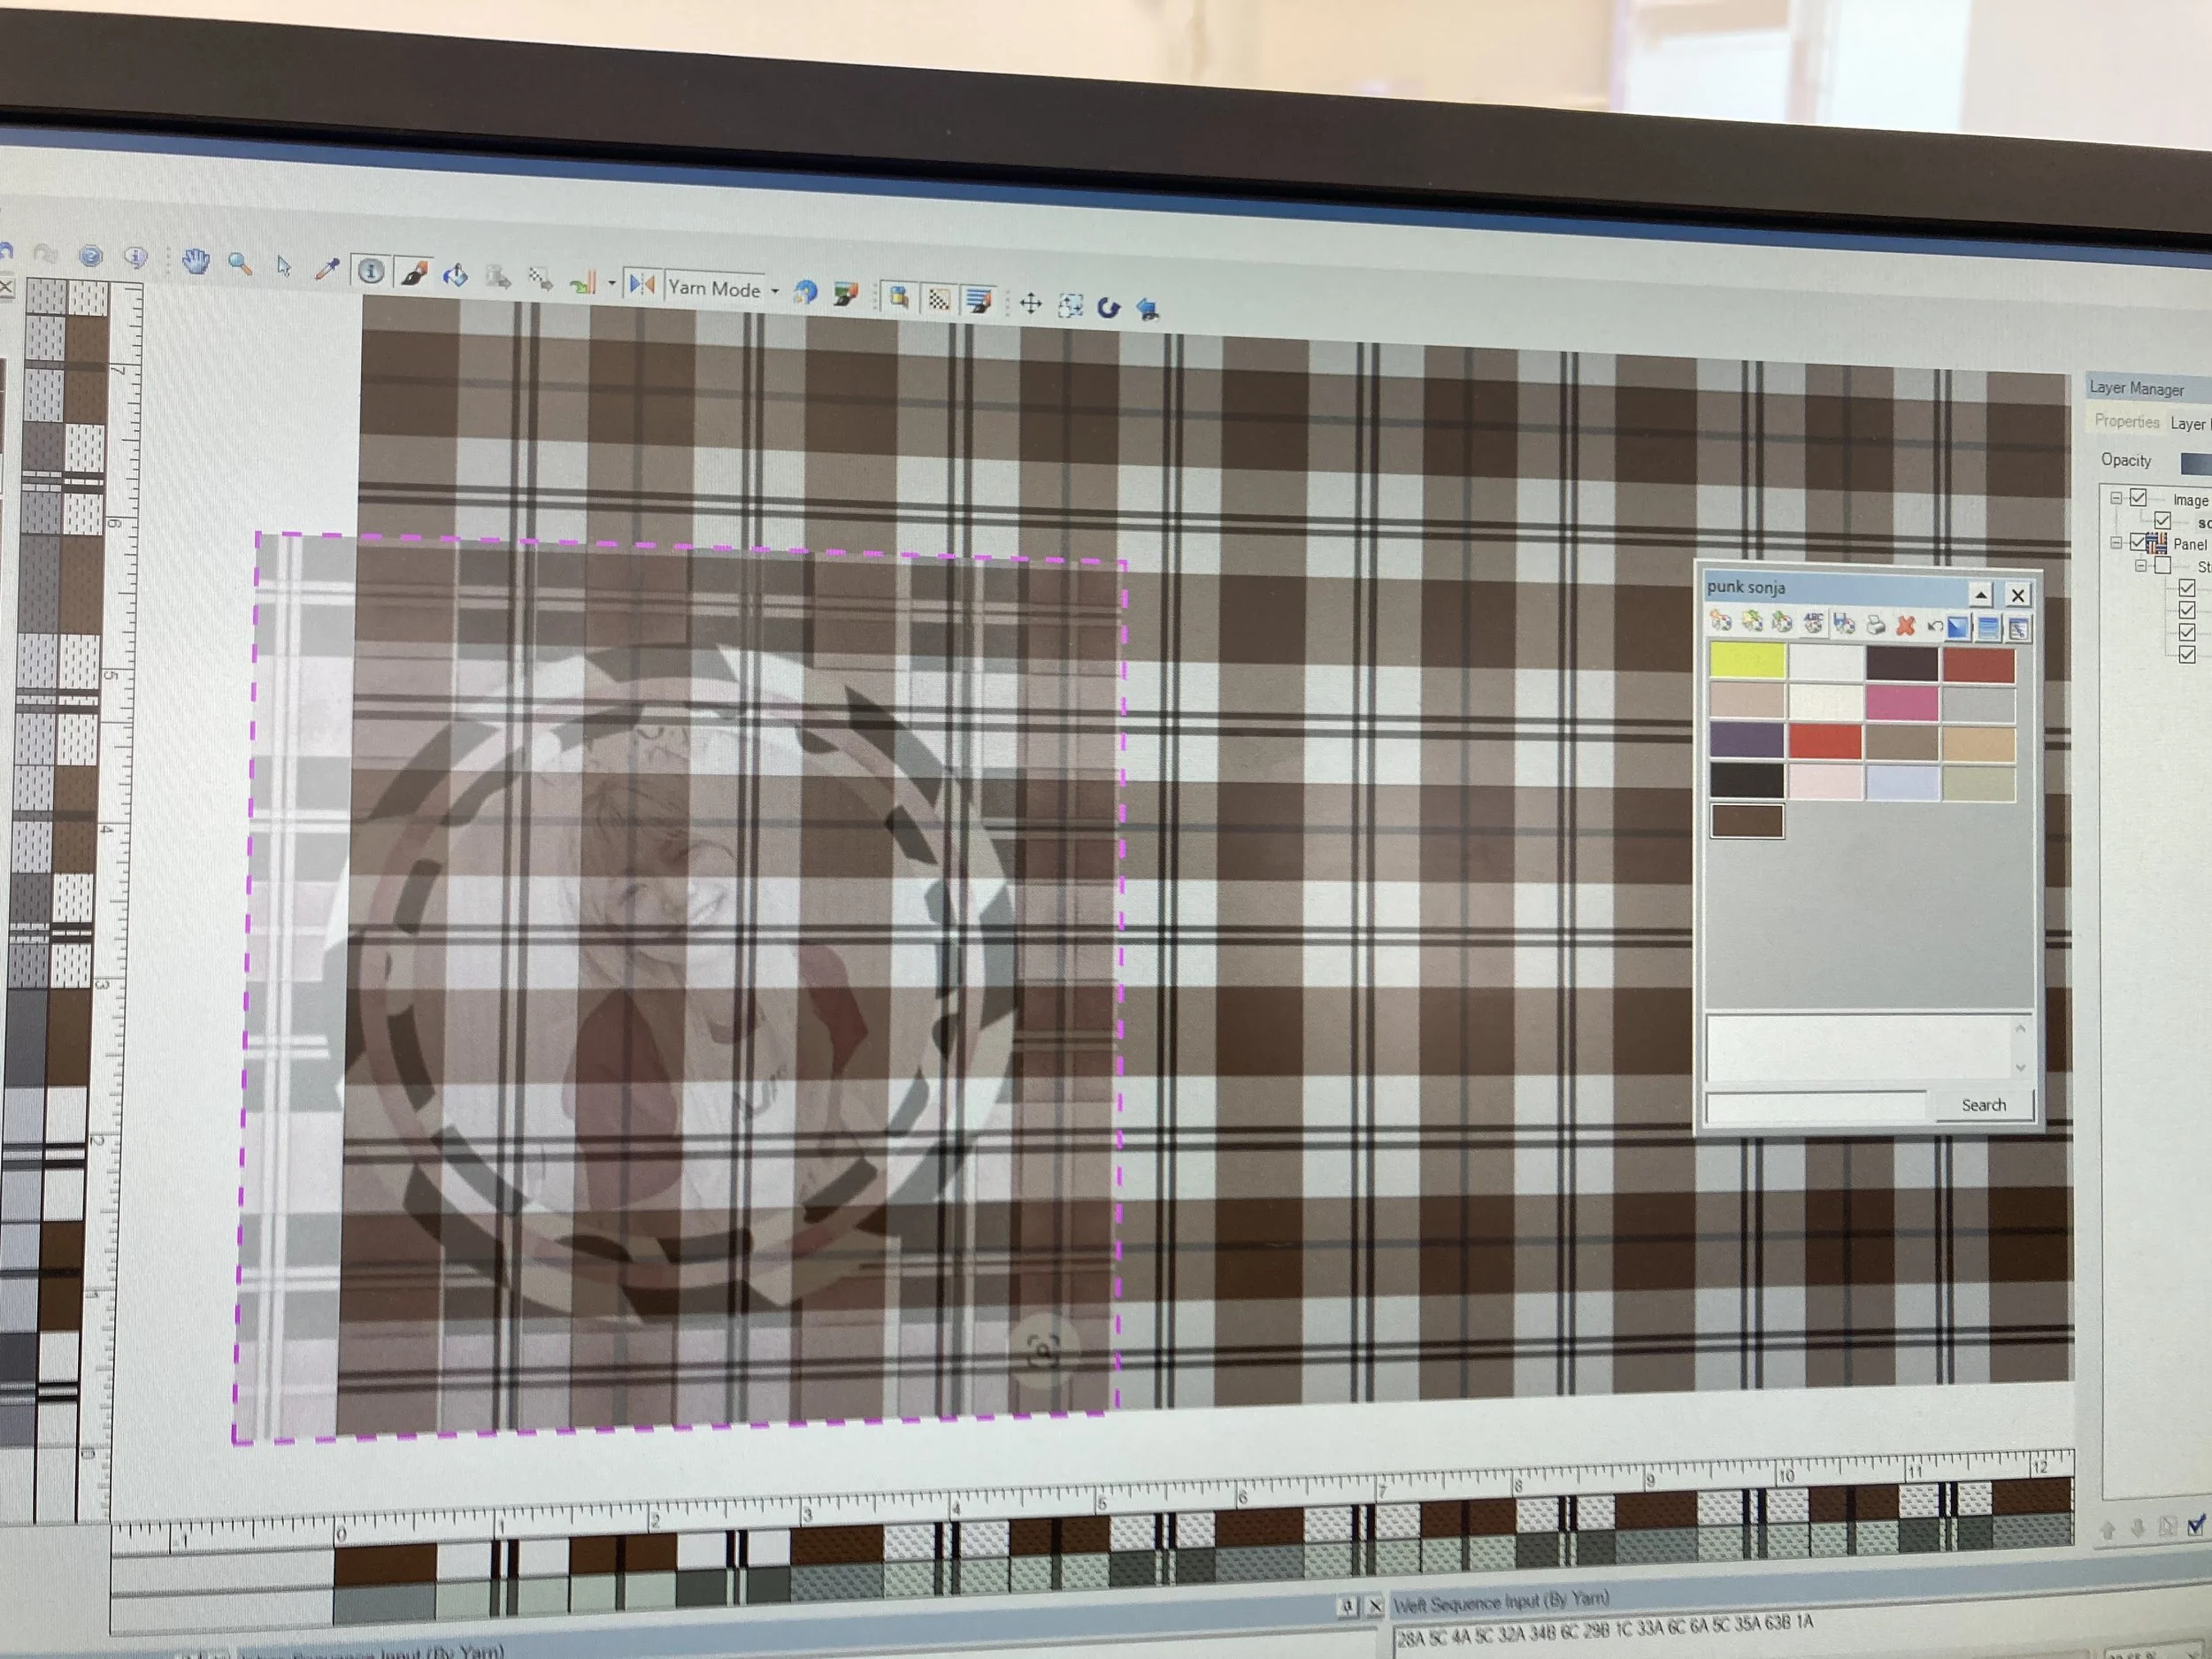Toggle the Image layer checkbox
Image resolution: width=2212 pixels, height=1659 pixels.
pyautogui.click(x=2138, y=497)
